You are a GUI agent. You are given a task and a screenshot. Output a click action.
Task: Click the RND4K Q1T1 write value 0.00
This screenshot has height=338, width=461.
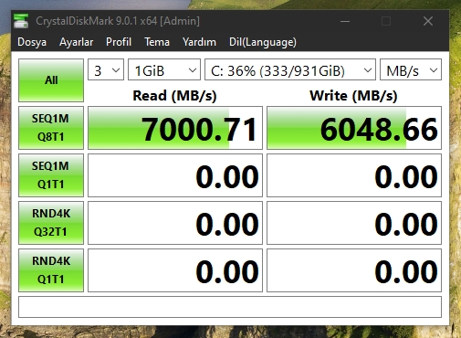(354, 270)
